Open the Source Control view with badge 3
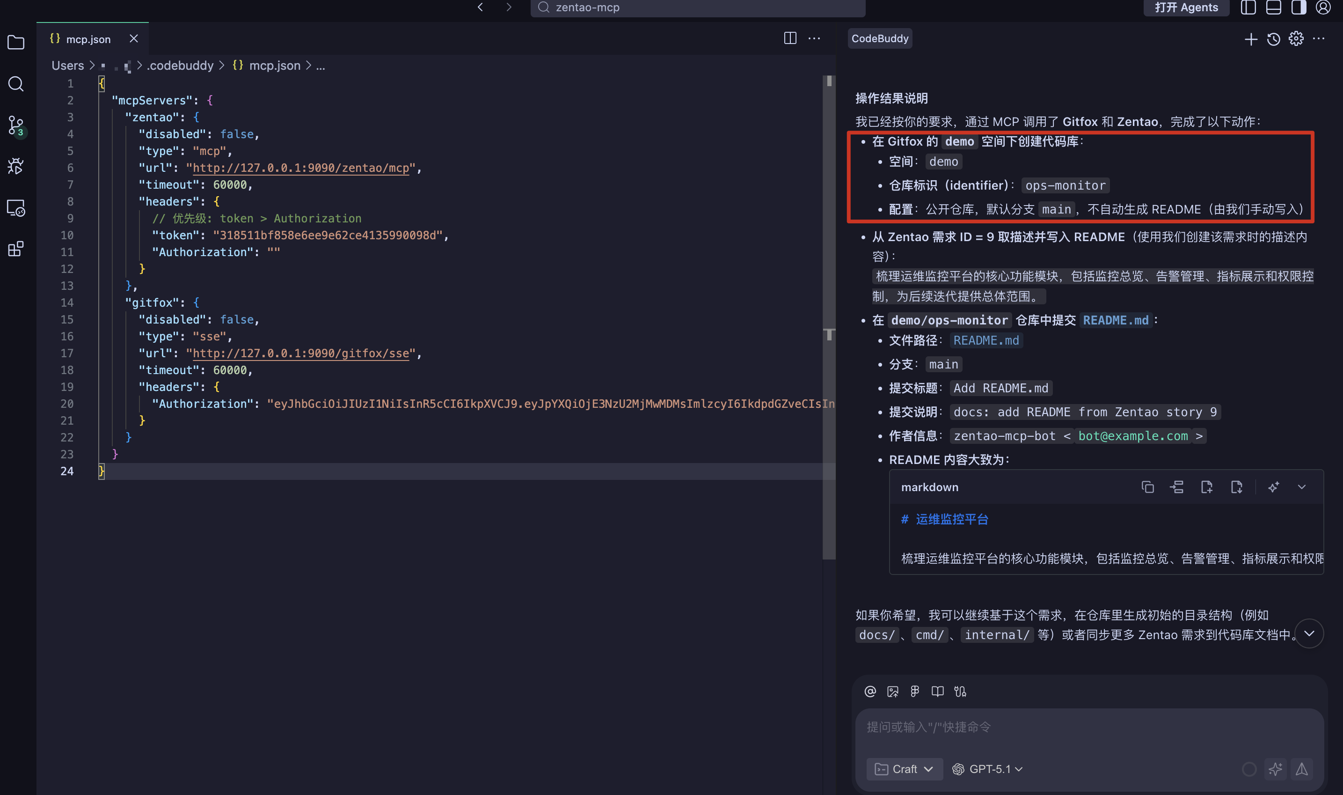The height and width of the screenshot is (795, 1343). (x=16, y=125)
